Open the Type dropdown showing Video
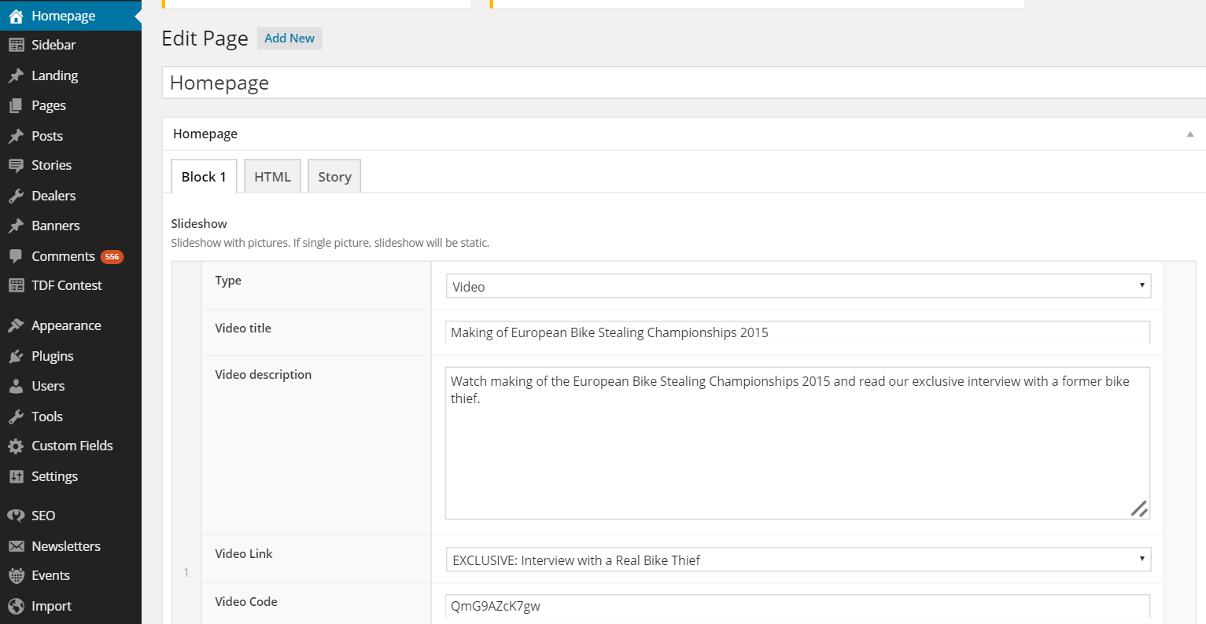This screenshot has height=624, width=1206. coord(798,286)
